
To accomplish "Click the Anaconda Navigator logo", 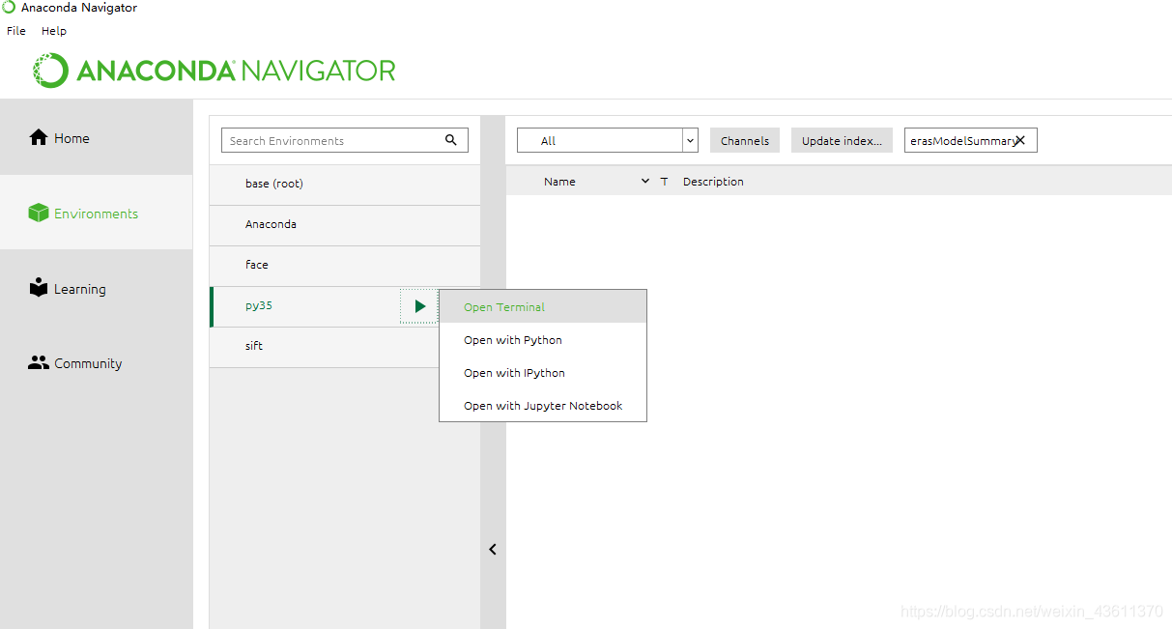I will tap(214, 71).
